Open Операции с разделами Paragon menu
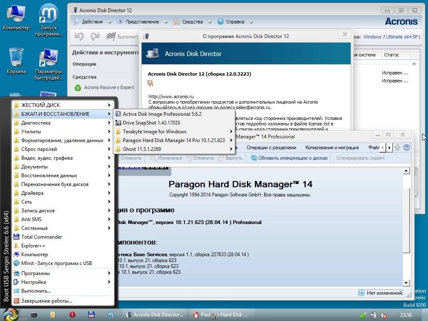Screen dimensions: 428x321 coord(271,148)
